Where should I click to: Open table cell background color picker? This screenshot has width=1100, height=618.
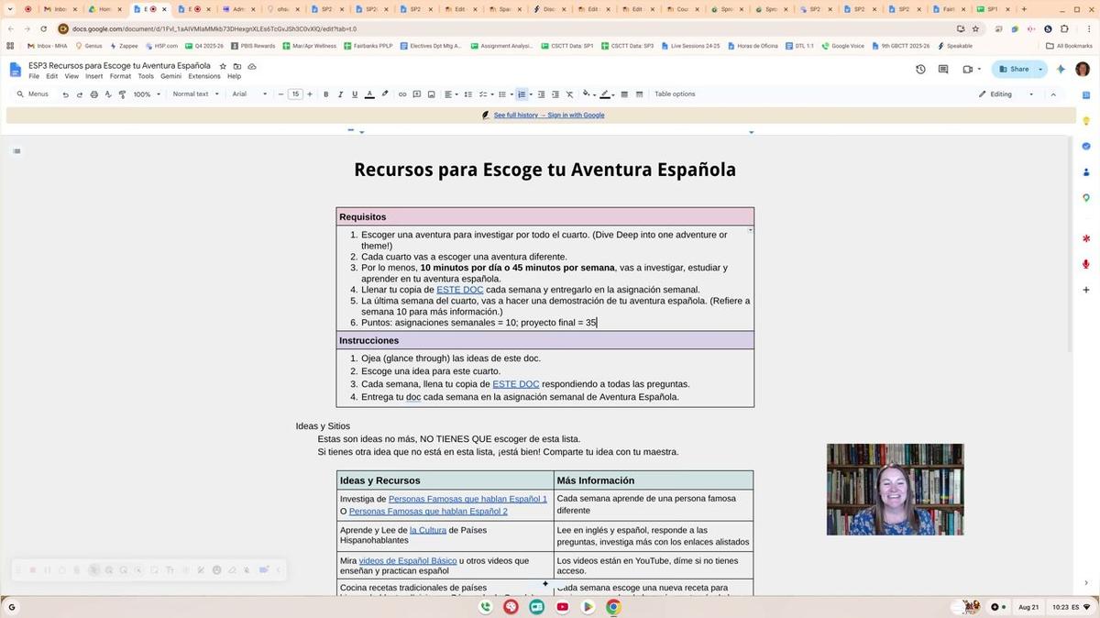588,94
